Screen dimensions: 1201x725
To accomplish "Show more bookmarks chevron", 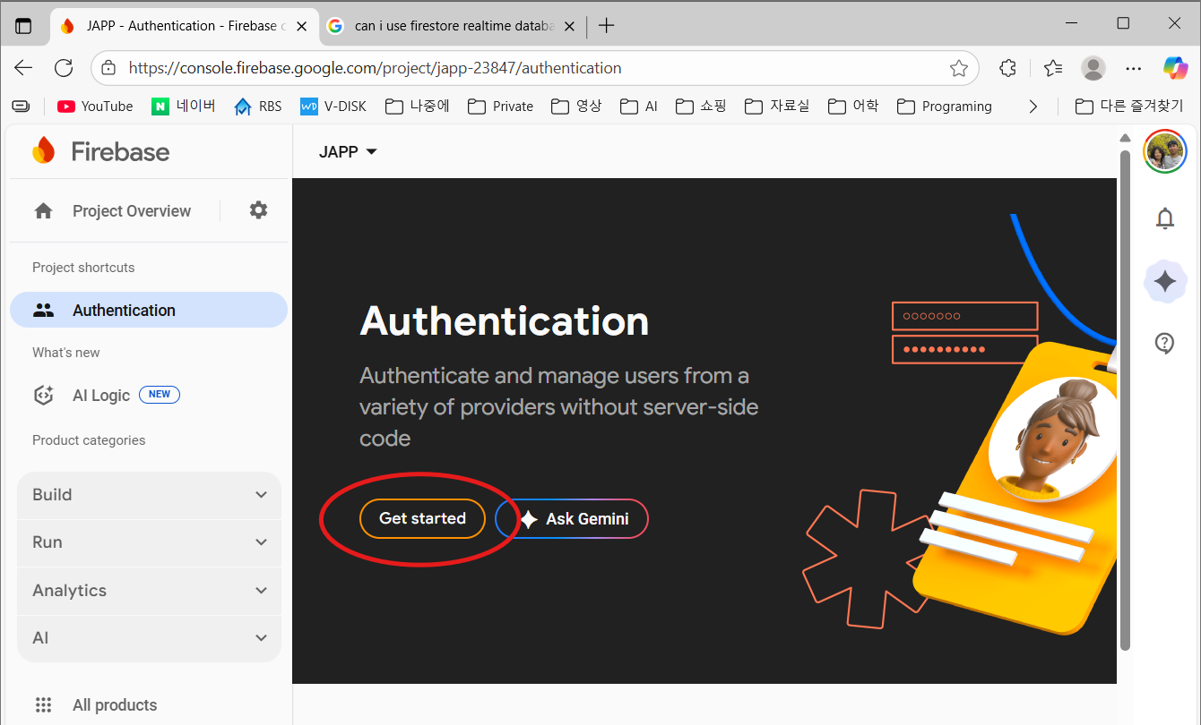I will (x=1033, y=107).
